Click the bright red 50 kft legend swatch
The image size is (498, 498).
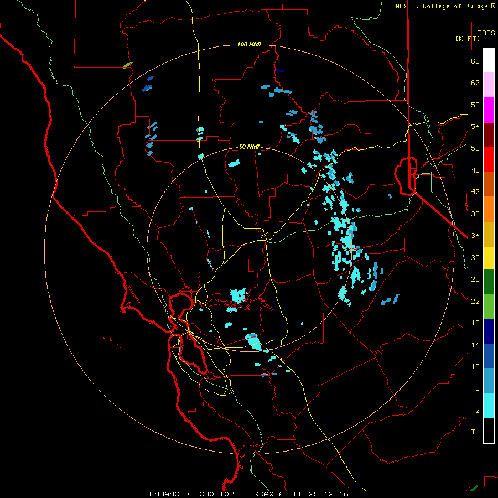pos(489,159)
